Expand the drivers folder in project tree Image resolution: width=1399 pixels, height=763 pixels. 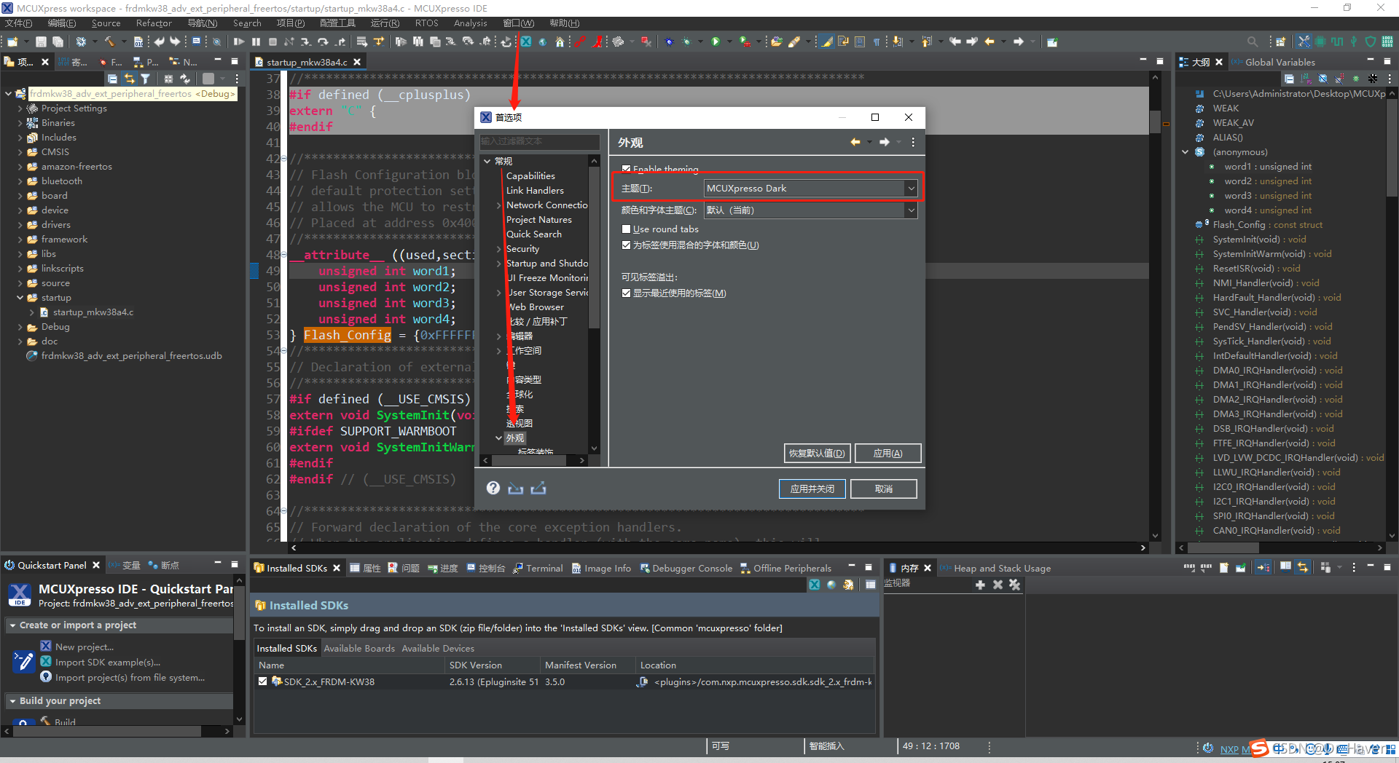click(20, 225)
